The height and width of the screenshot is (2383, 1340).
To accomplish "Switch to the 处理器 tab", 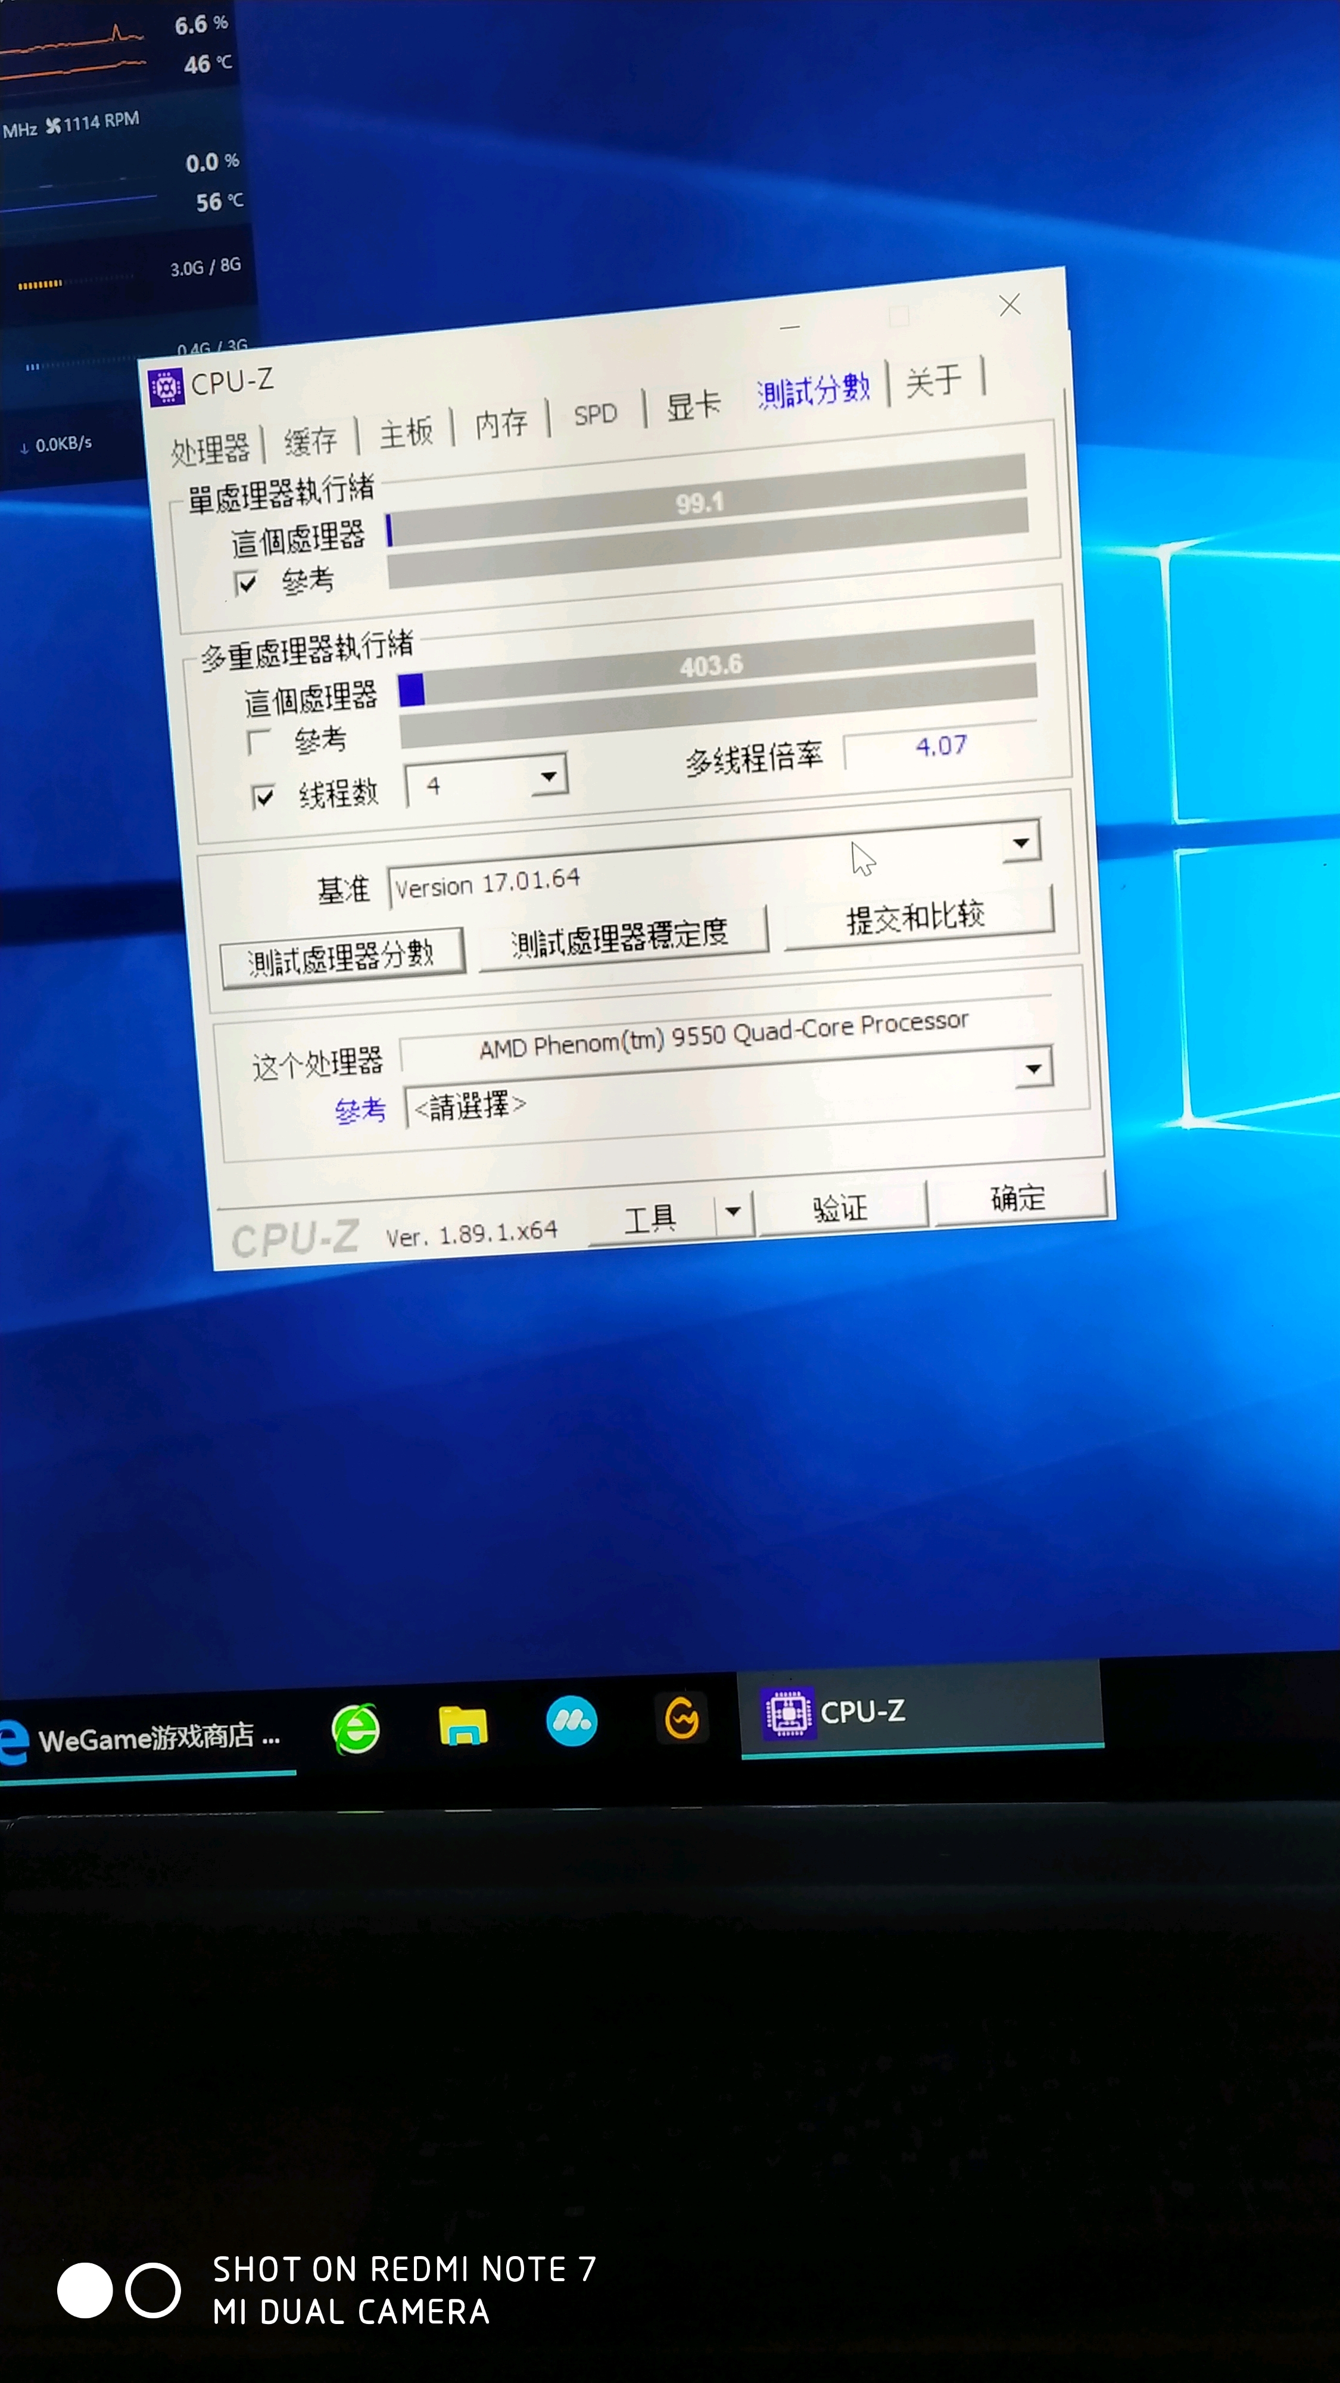I will tap(211, 450).
